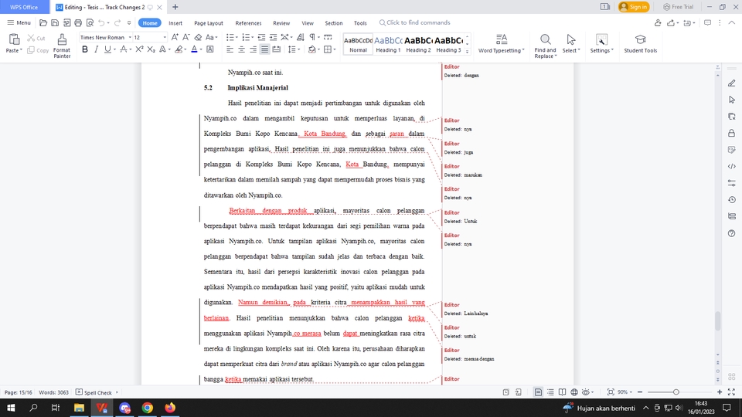Screen dimensions: 742x417
Task: Click the Select tool in ribbon
Action: [571, 43]
